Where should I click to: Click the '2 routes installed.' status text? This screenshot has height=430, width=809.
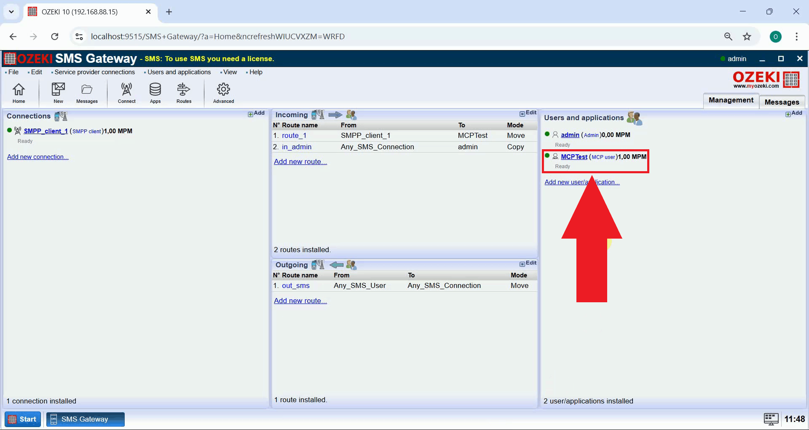point(302,250)
